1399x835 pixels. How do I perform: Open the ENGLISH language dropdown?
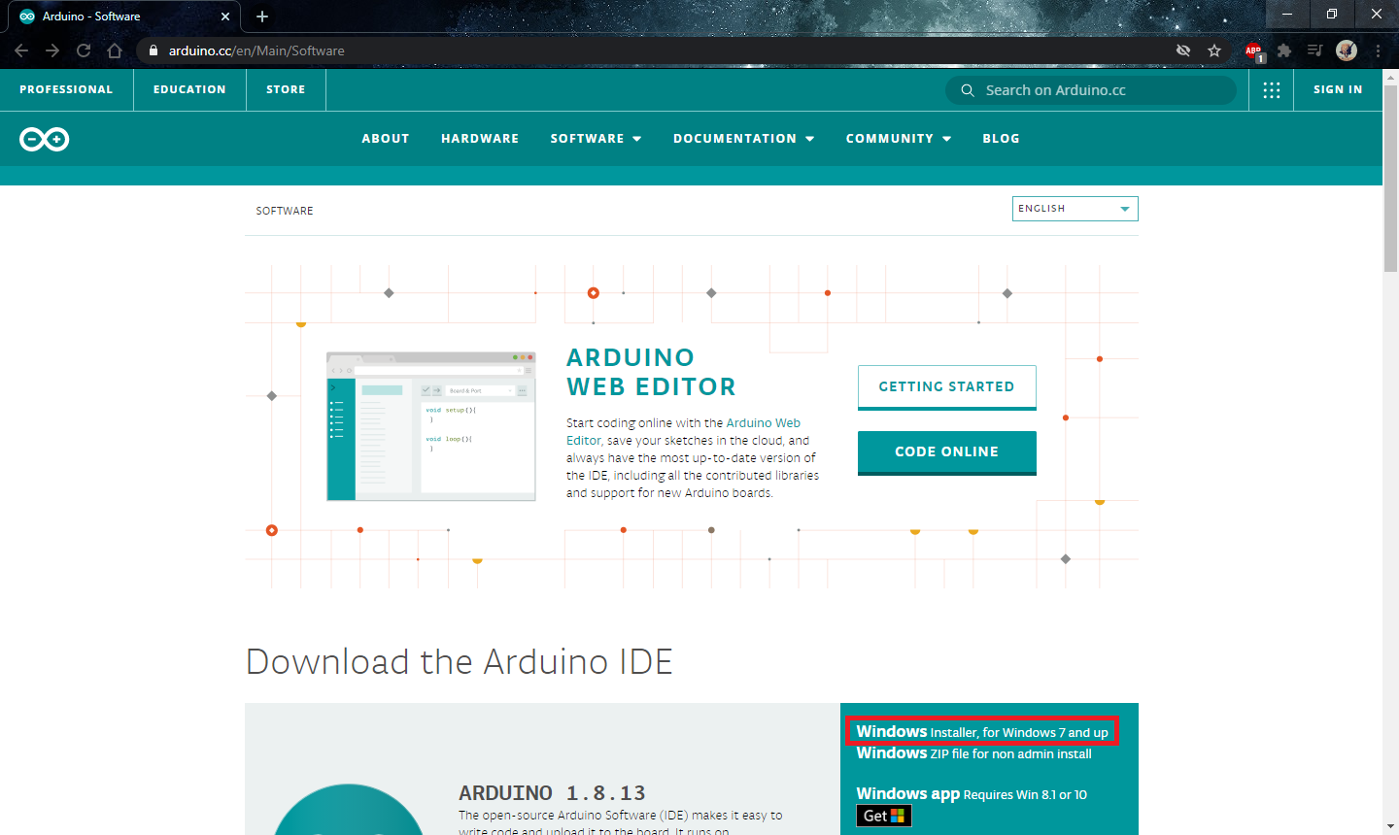[1075, 209]
